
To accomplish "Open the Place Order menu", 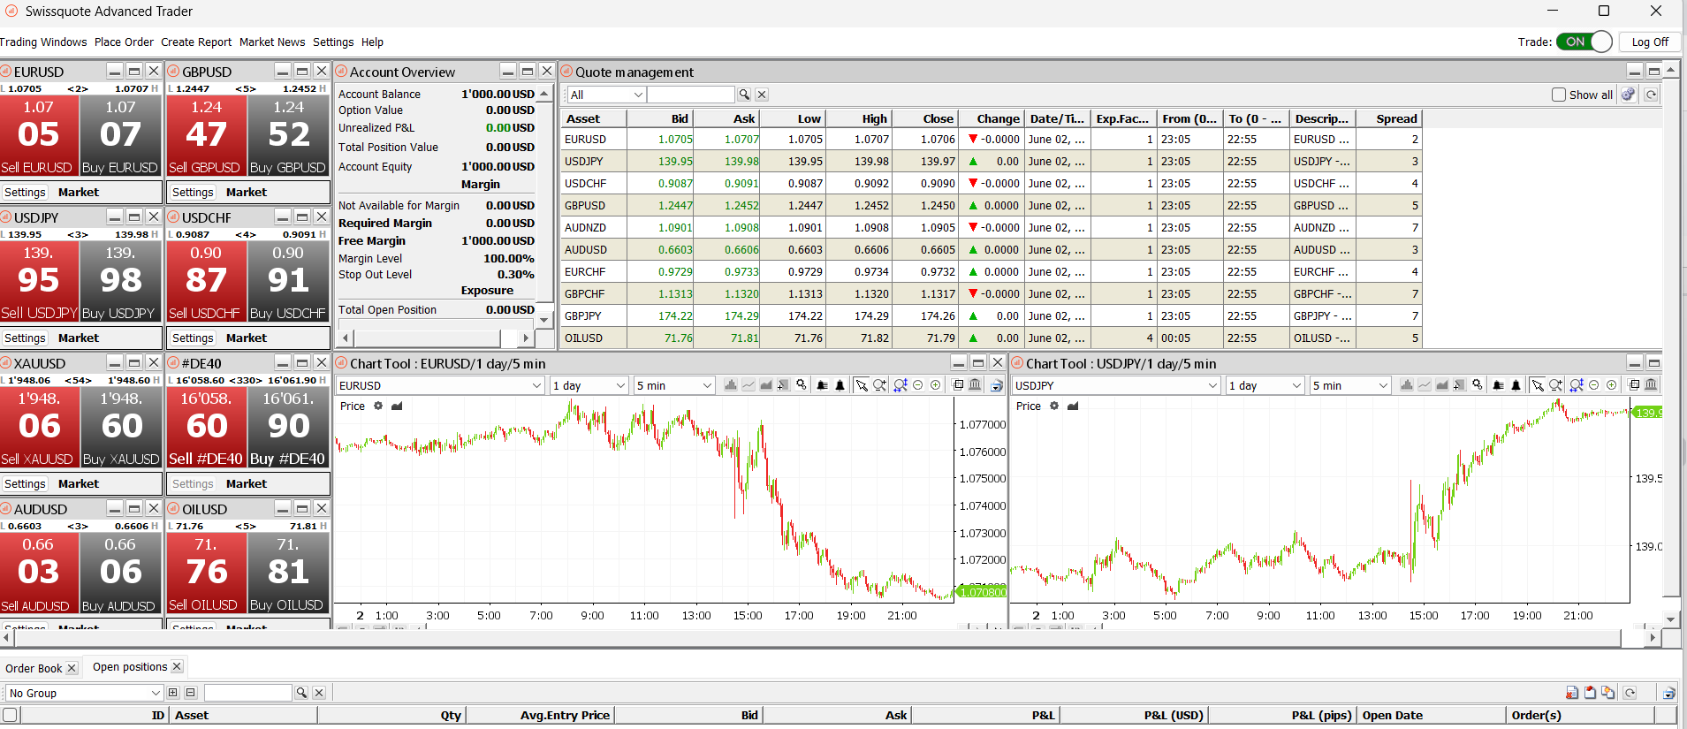I will pos(124,42).
